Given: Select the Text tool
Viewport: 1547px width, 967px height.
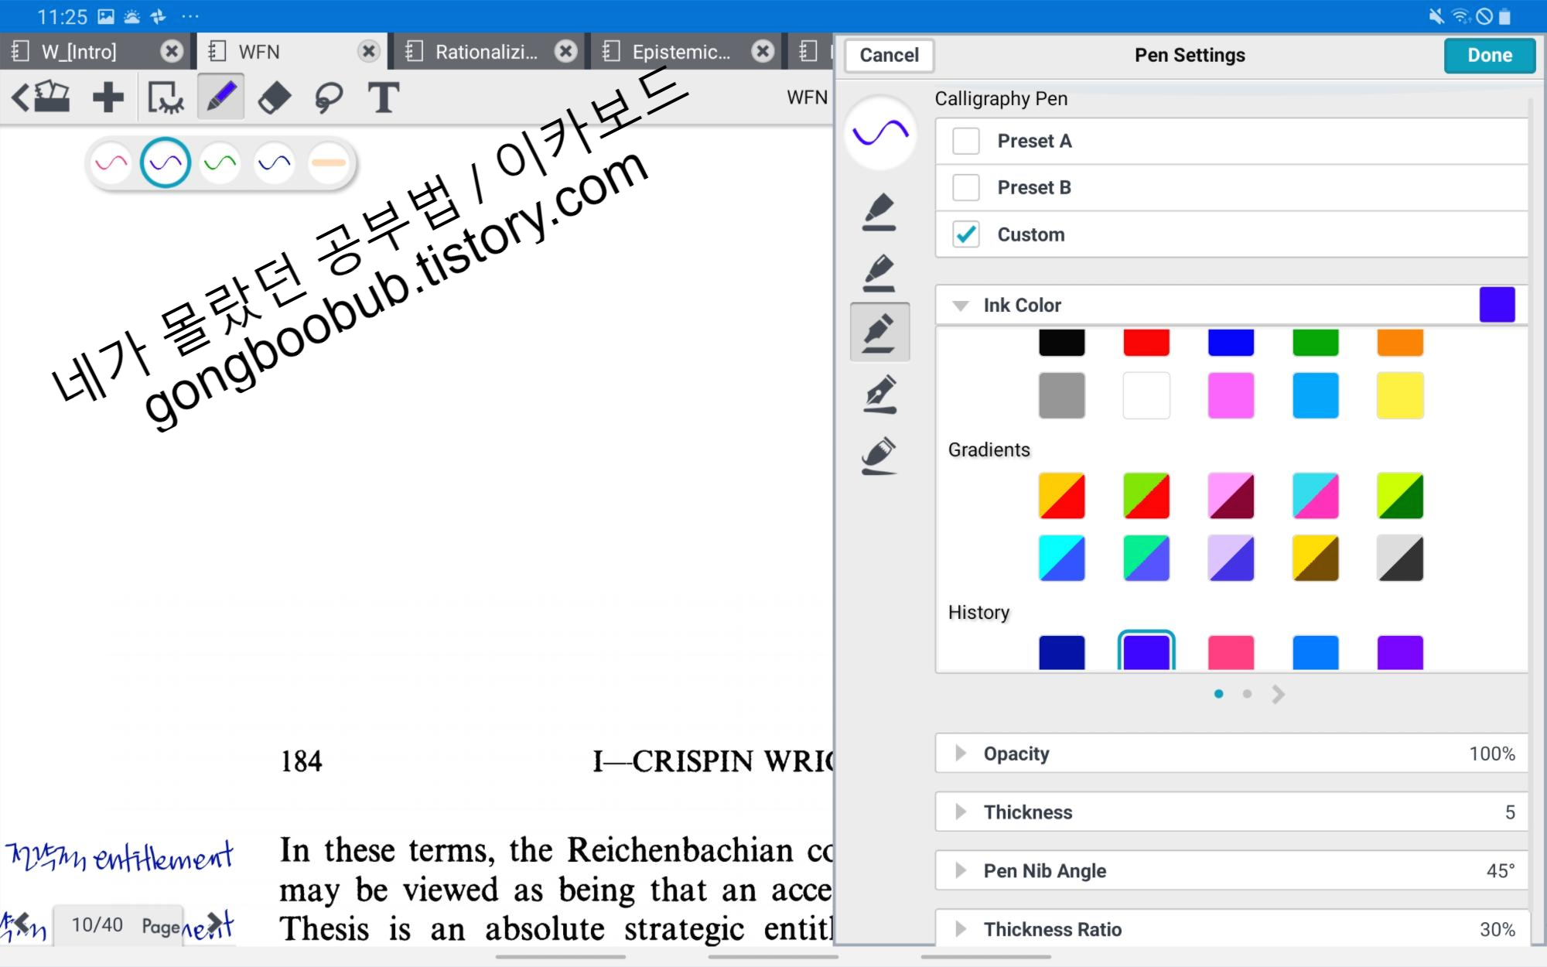Looking at the screenshot, I should click(x=384, y=98).
